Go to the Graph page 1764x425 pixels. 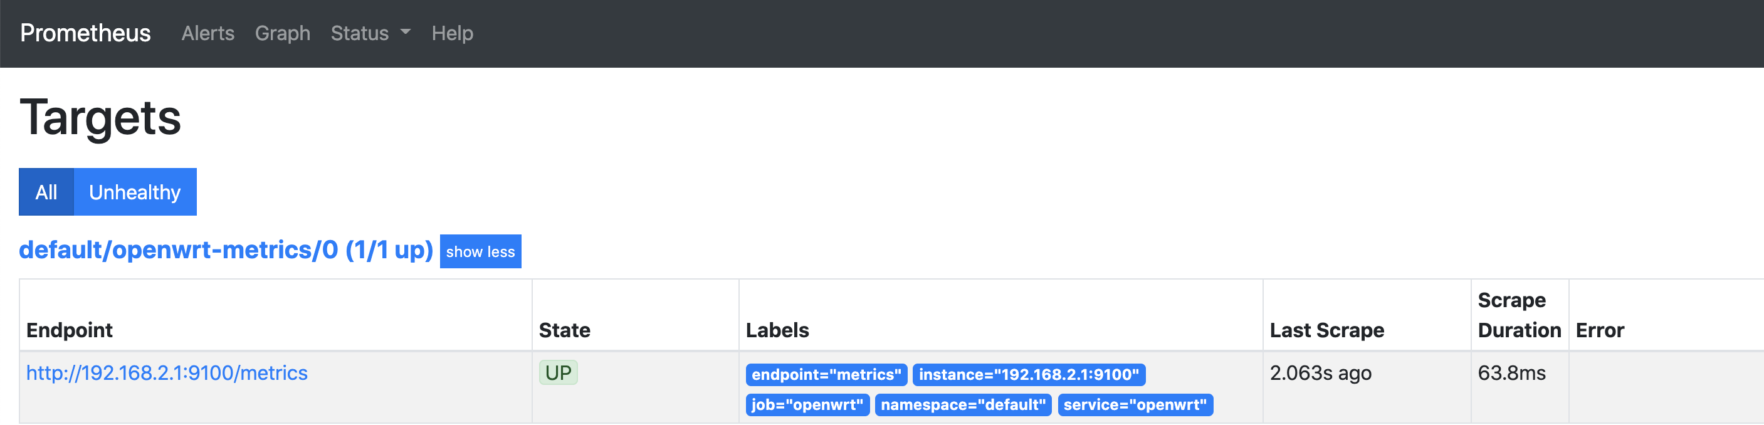[282, 33]
